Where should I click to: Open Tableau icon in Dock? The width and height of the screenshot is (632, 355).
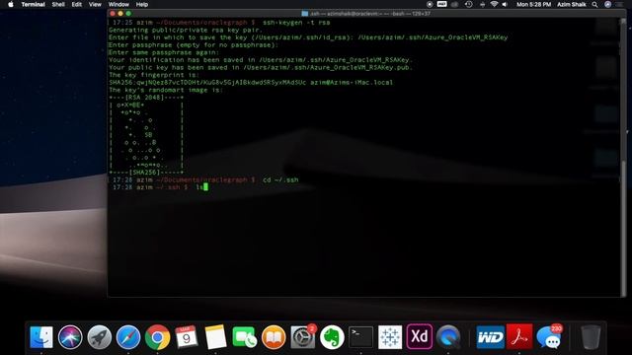[390, 337]
